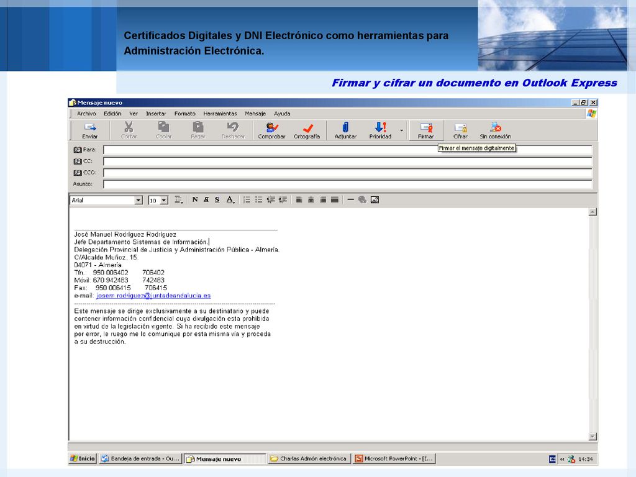Click the Copiar toolbar icon
636x477 pixels.
(164, 130)
